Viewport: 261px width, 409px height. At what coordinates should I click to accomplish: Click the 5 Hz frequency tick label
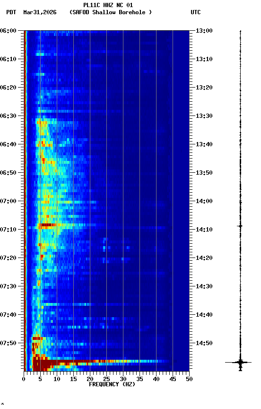pyautogui.click(x=40, y=379)
